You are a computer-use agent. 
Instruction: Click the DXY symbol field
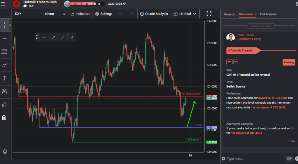(27, 14)
